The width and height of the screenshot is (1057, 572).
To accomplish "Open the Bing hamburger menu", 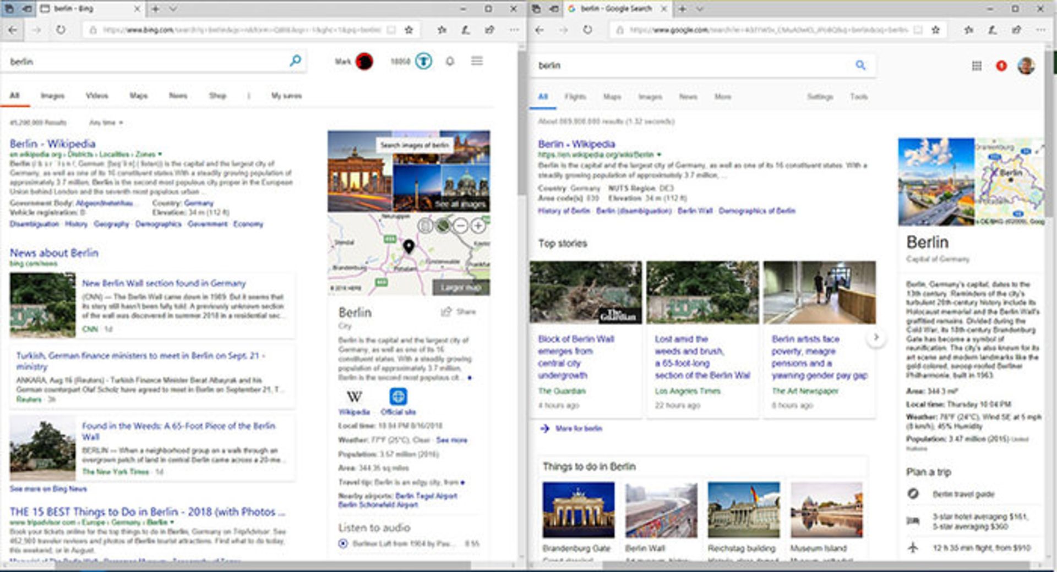I will (477, 61).
